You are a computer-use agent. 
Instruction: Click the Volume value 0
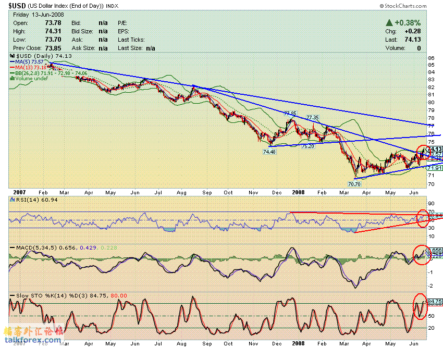pyautogui.click(x=419, y=48)
